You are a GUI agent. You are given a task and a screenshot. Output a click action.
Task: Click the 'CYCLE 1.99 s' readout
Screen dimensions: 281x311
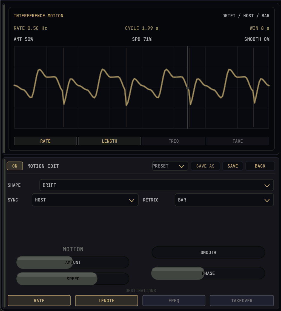coord(142,28)
